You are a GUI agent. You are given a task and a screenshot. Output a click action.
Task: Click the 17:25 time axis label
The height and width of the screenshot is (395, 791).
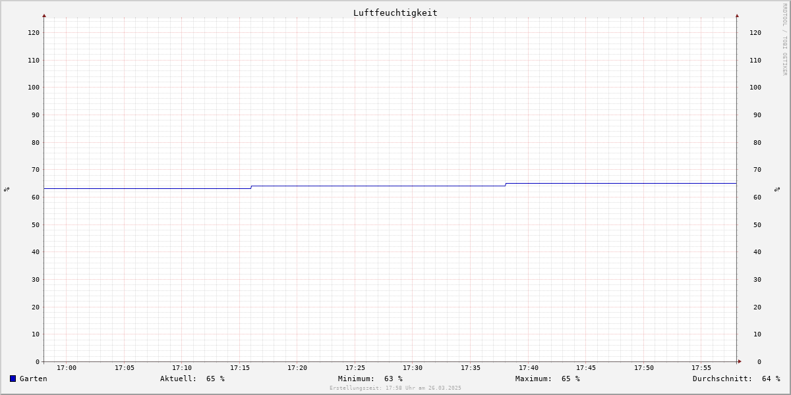pos(355,368)
